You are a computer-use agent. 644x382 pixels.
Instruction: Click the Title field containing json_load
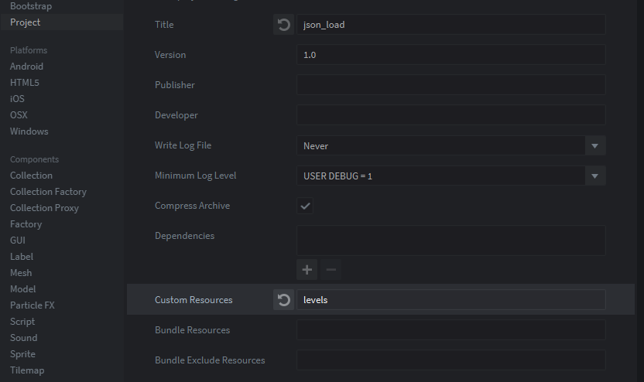coord(451,25)
